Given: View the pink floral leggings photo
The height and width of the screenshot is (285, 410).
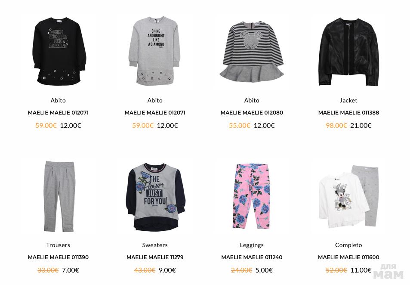Looking at the screenshot, I should [x=252, y=196].
